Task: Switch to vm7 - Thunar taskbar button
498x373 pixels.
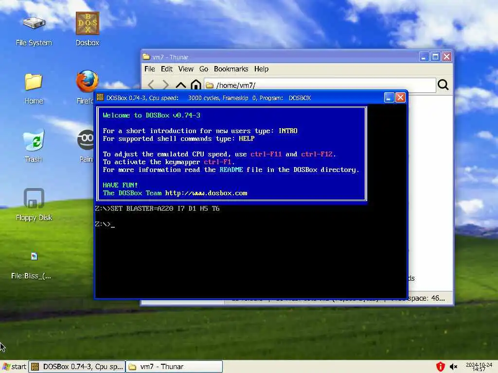Action: coord(174,367)
